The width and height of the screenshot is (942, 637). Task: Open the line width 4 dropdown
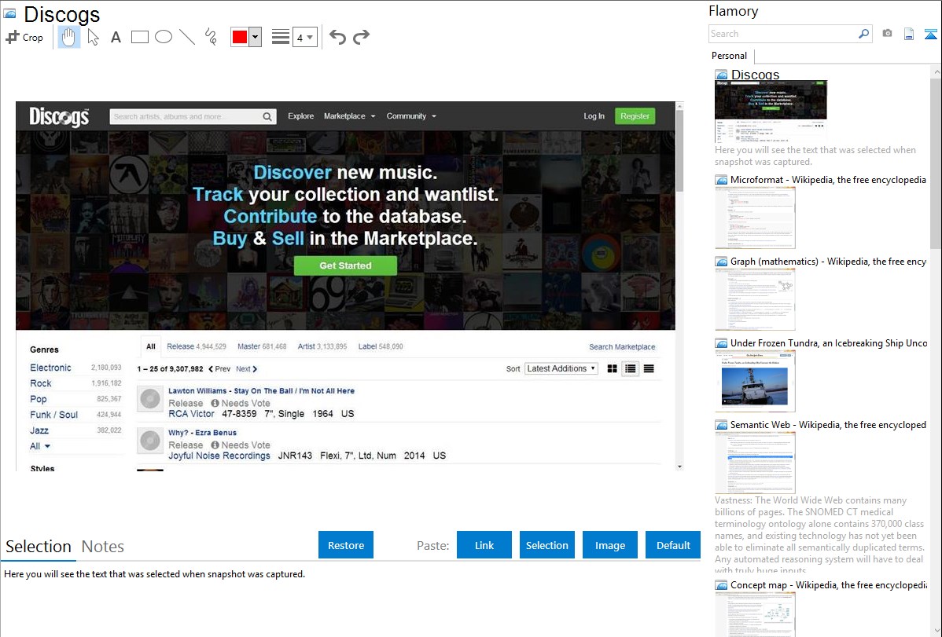304,37
